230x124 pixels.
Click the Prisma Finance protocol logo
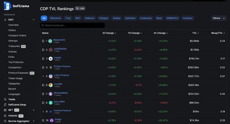(51, 67)
